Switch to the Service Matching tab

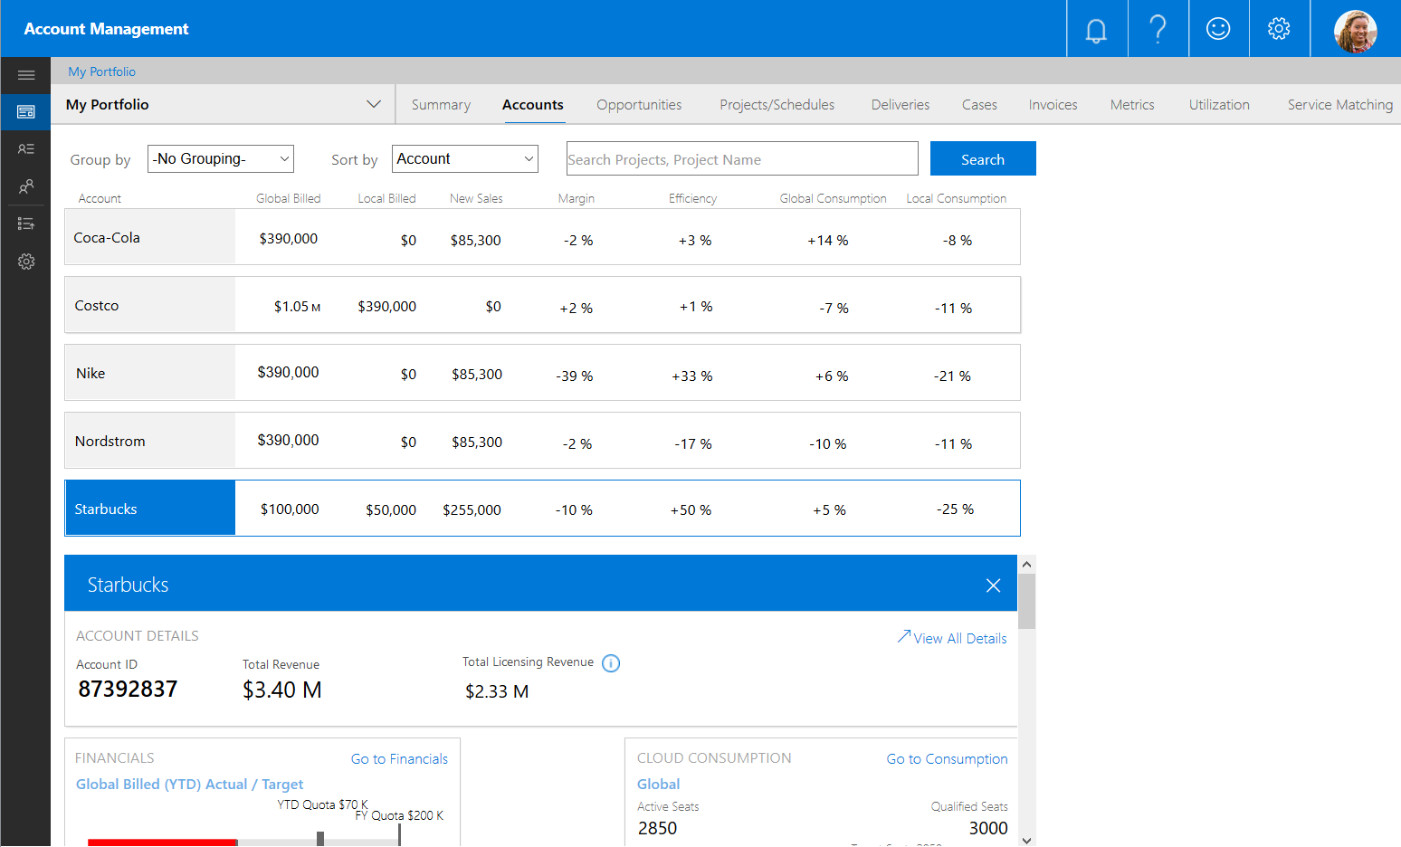click(x=1340, y=105)
